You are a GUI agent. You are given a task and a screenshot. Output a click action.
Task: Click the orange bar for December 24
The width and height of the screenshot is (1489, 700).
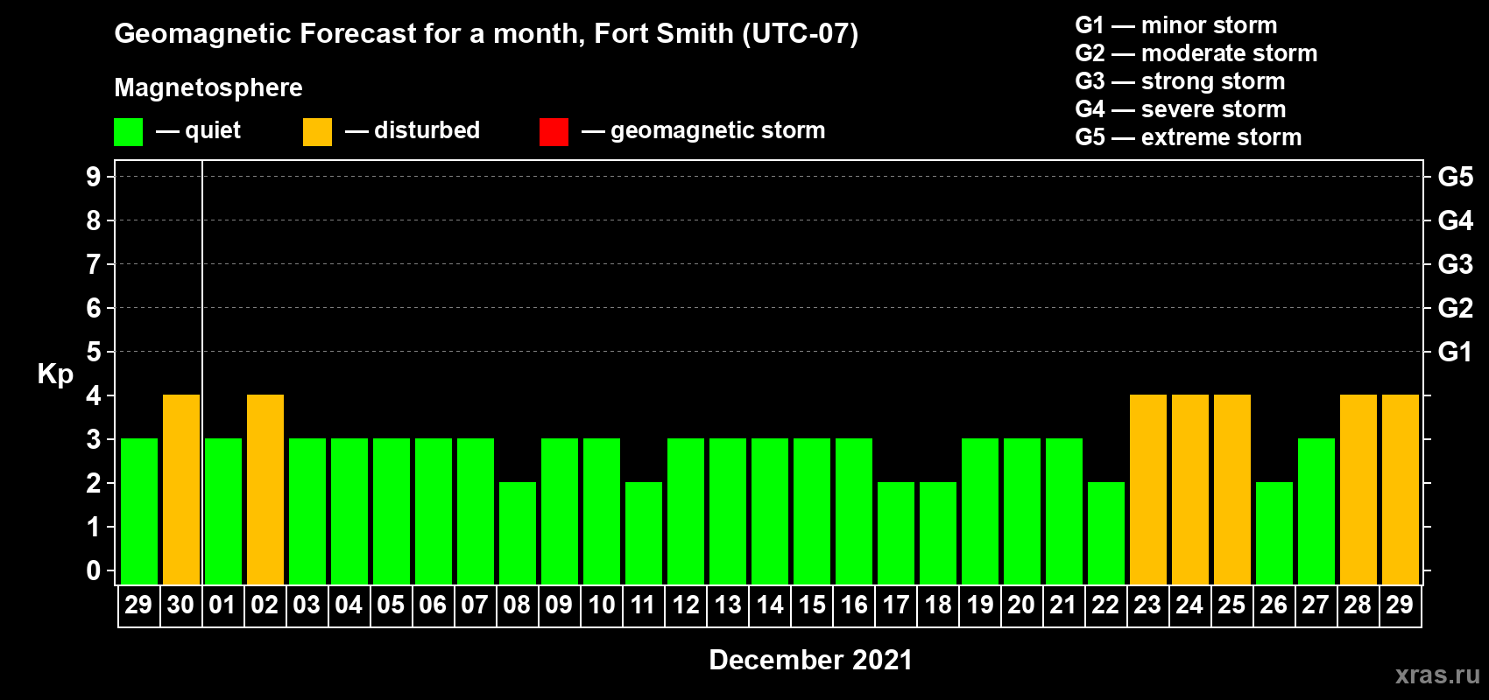pyautogui.click(x=1190, y=490)
